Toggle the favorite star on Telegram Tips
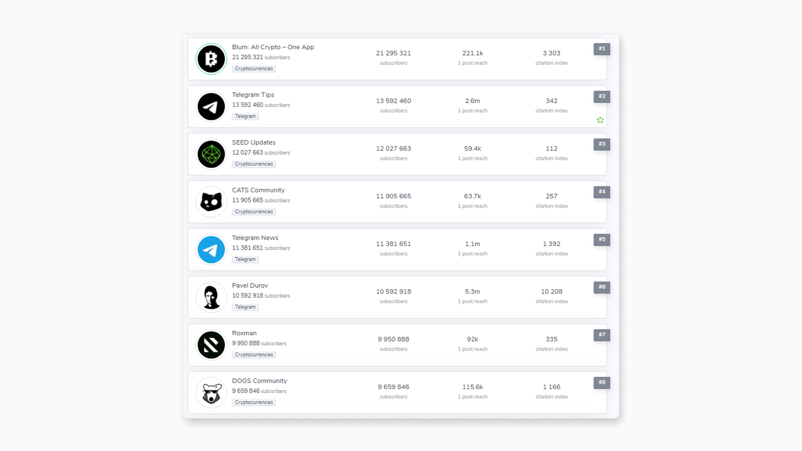Viewport: 802px width, 451px height. coord(600,120)
